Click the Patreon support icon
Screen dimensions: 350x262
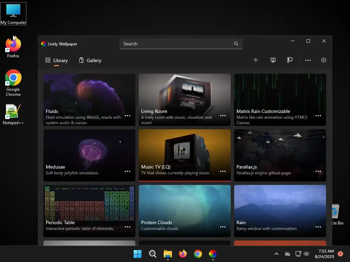click(x=290, y=60)
